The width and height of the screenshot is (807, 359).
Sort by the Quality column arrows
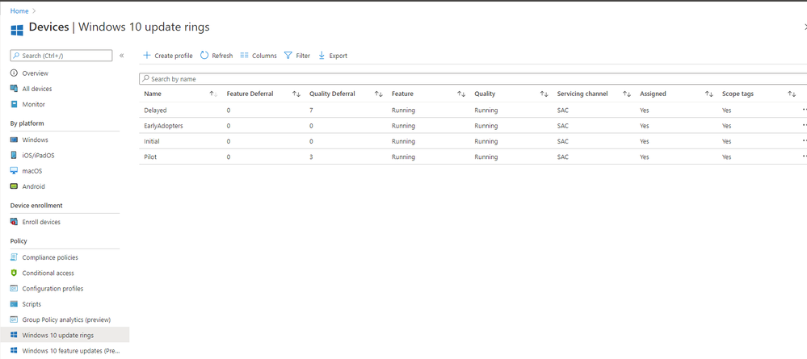point(544,94)
